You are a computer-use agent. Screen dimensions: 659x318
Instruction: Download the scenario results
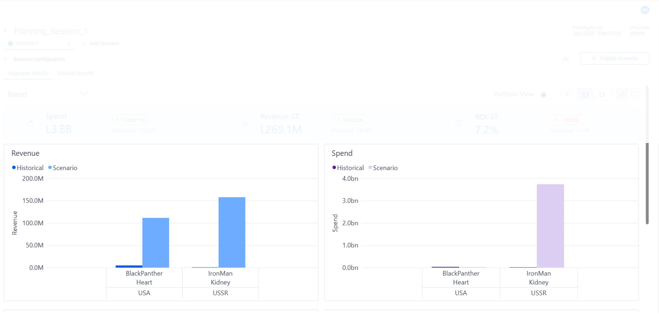(x=566, y=58)
